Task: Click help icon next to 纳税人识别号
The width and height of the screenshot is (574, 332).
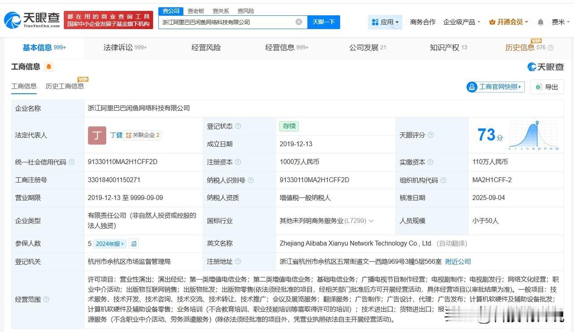Action: pyautogui.click(x=251, y=180)
